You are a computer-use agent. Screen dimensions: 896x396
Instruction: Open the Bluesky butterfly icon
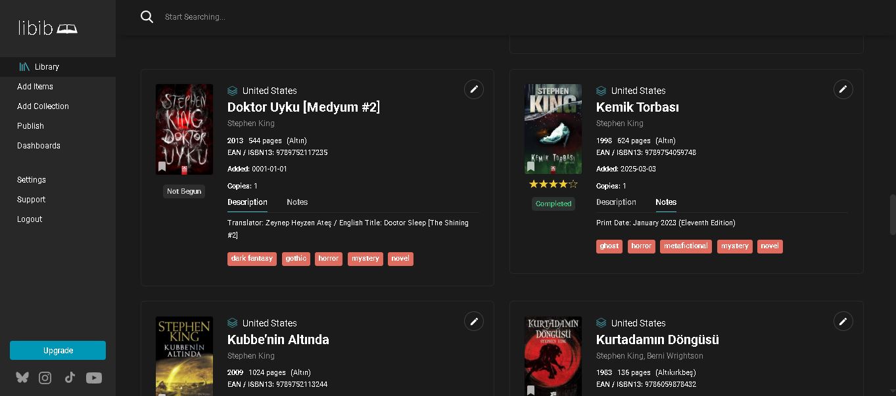click(22, 378)
